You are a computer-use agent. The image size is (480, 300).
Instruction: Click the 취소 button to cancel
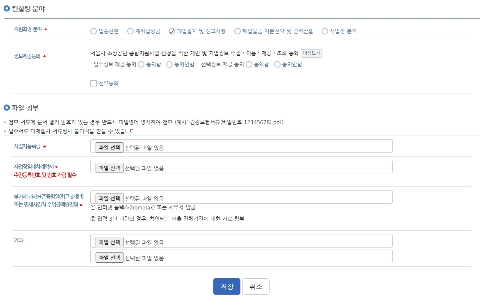(x=256, y=286)
